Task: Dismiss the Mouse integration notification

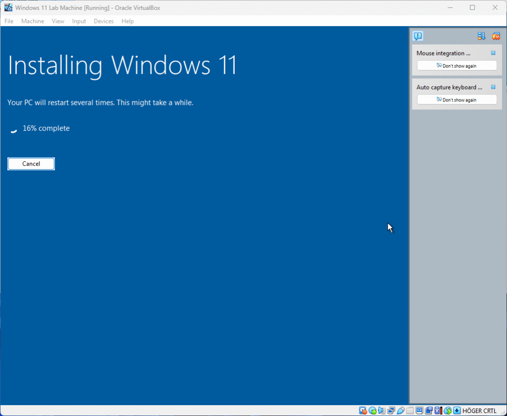Action: click(493, 53)
